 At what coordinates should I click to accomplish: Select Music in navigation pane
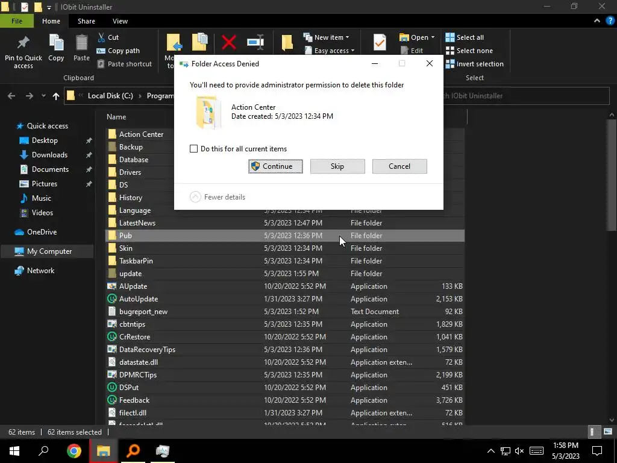[41, 198]
